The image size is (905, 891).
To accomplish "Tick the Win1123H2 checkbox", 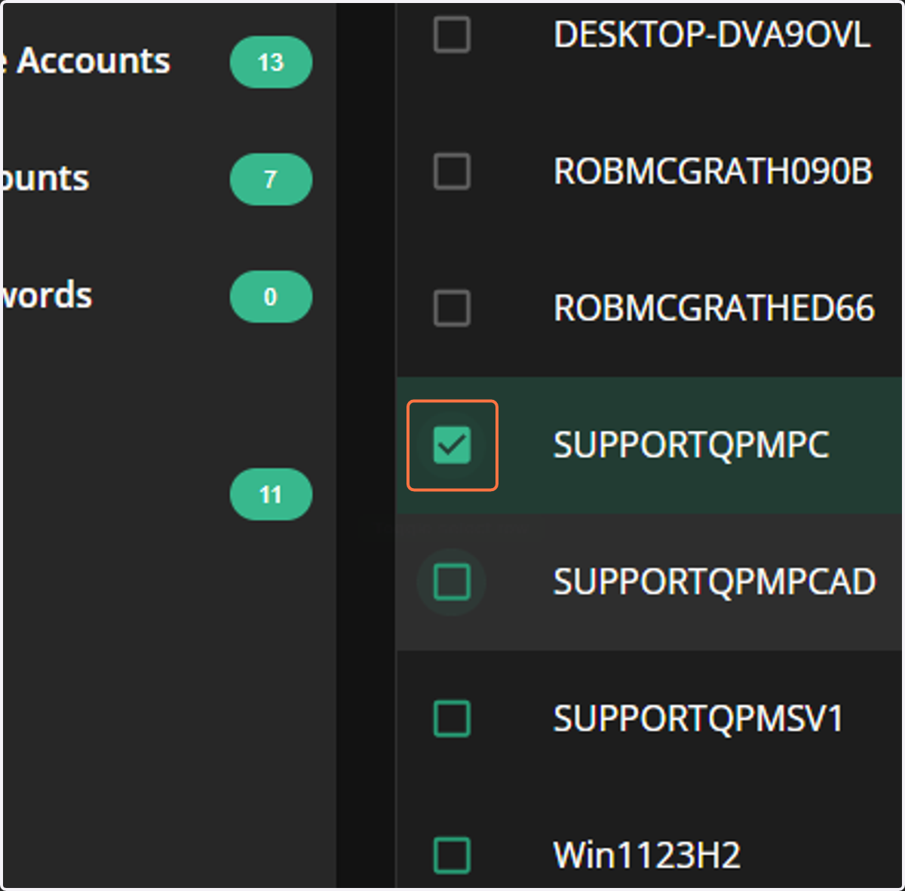I will click(x=452, y=855).
